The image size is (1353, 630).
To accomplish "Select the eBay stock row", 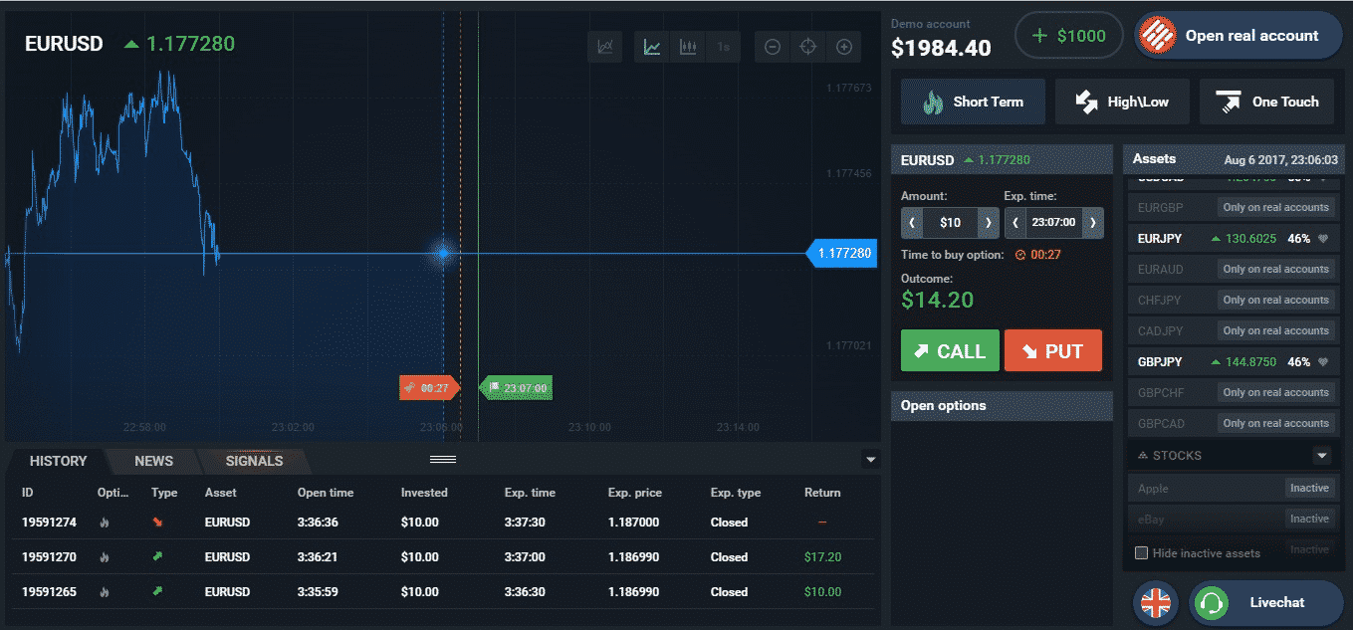I will point(1234,519).
